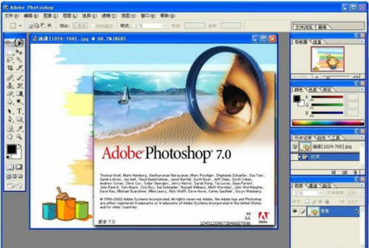Select the Type tool (T)
Viewport: 369px width, 248px height.
19,111
